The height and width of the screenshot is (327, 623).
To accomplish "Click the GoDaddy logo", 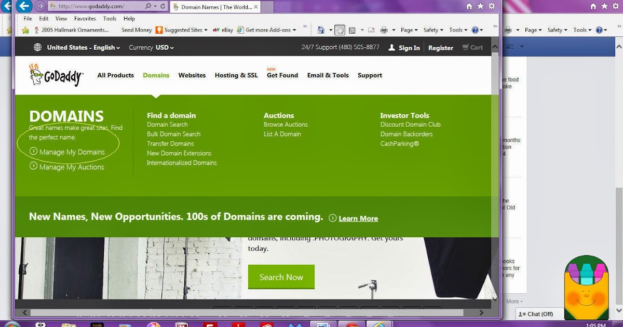I will (x=56, y=75).
